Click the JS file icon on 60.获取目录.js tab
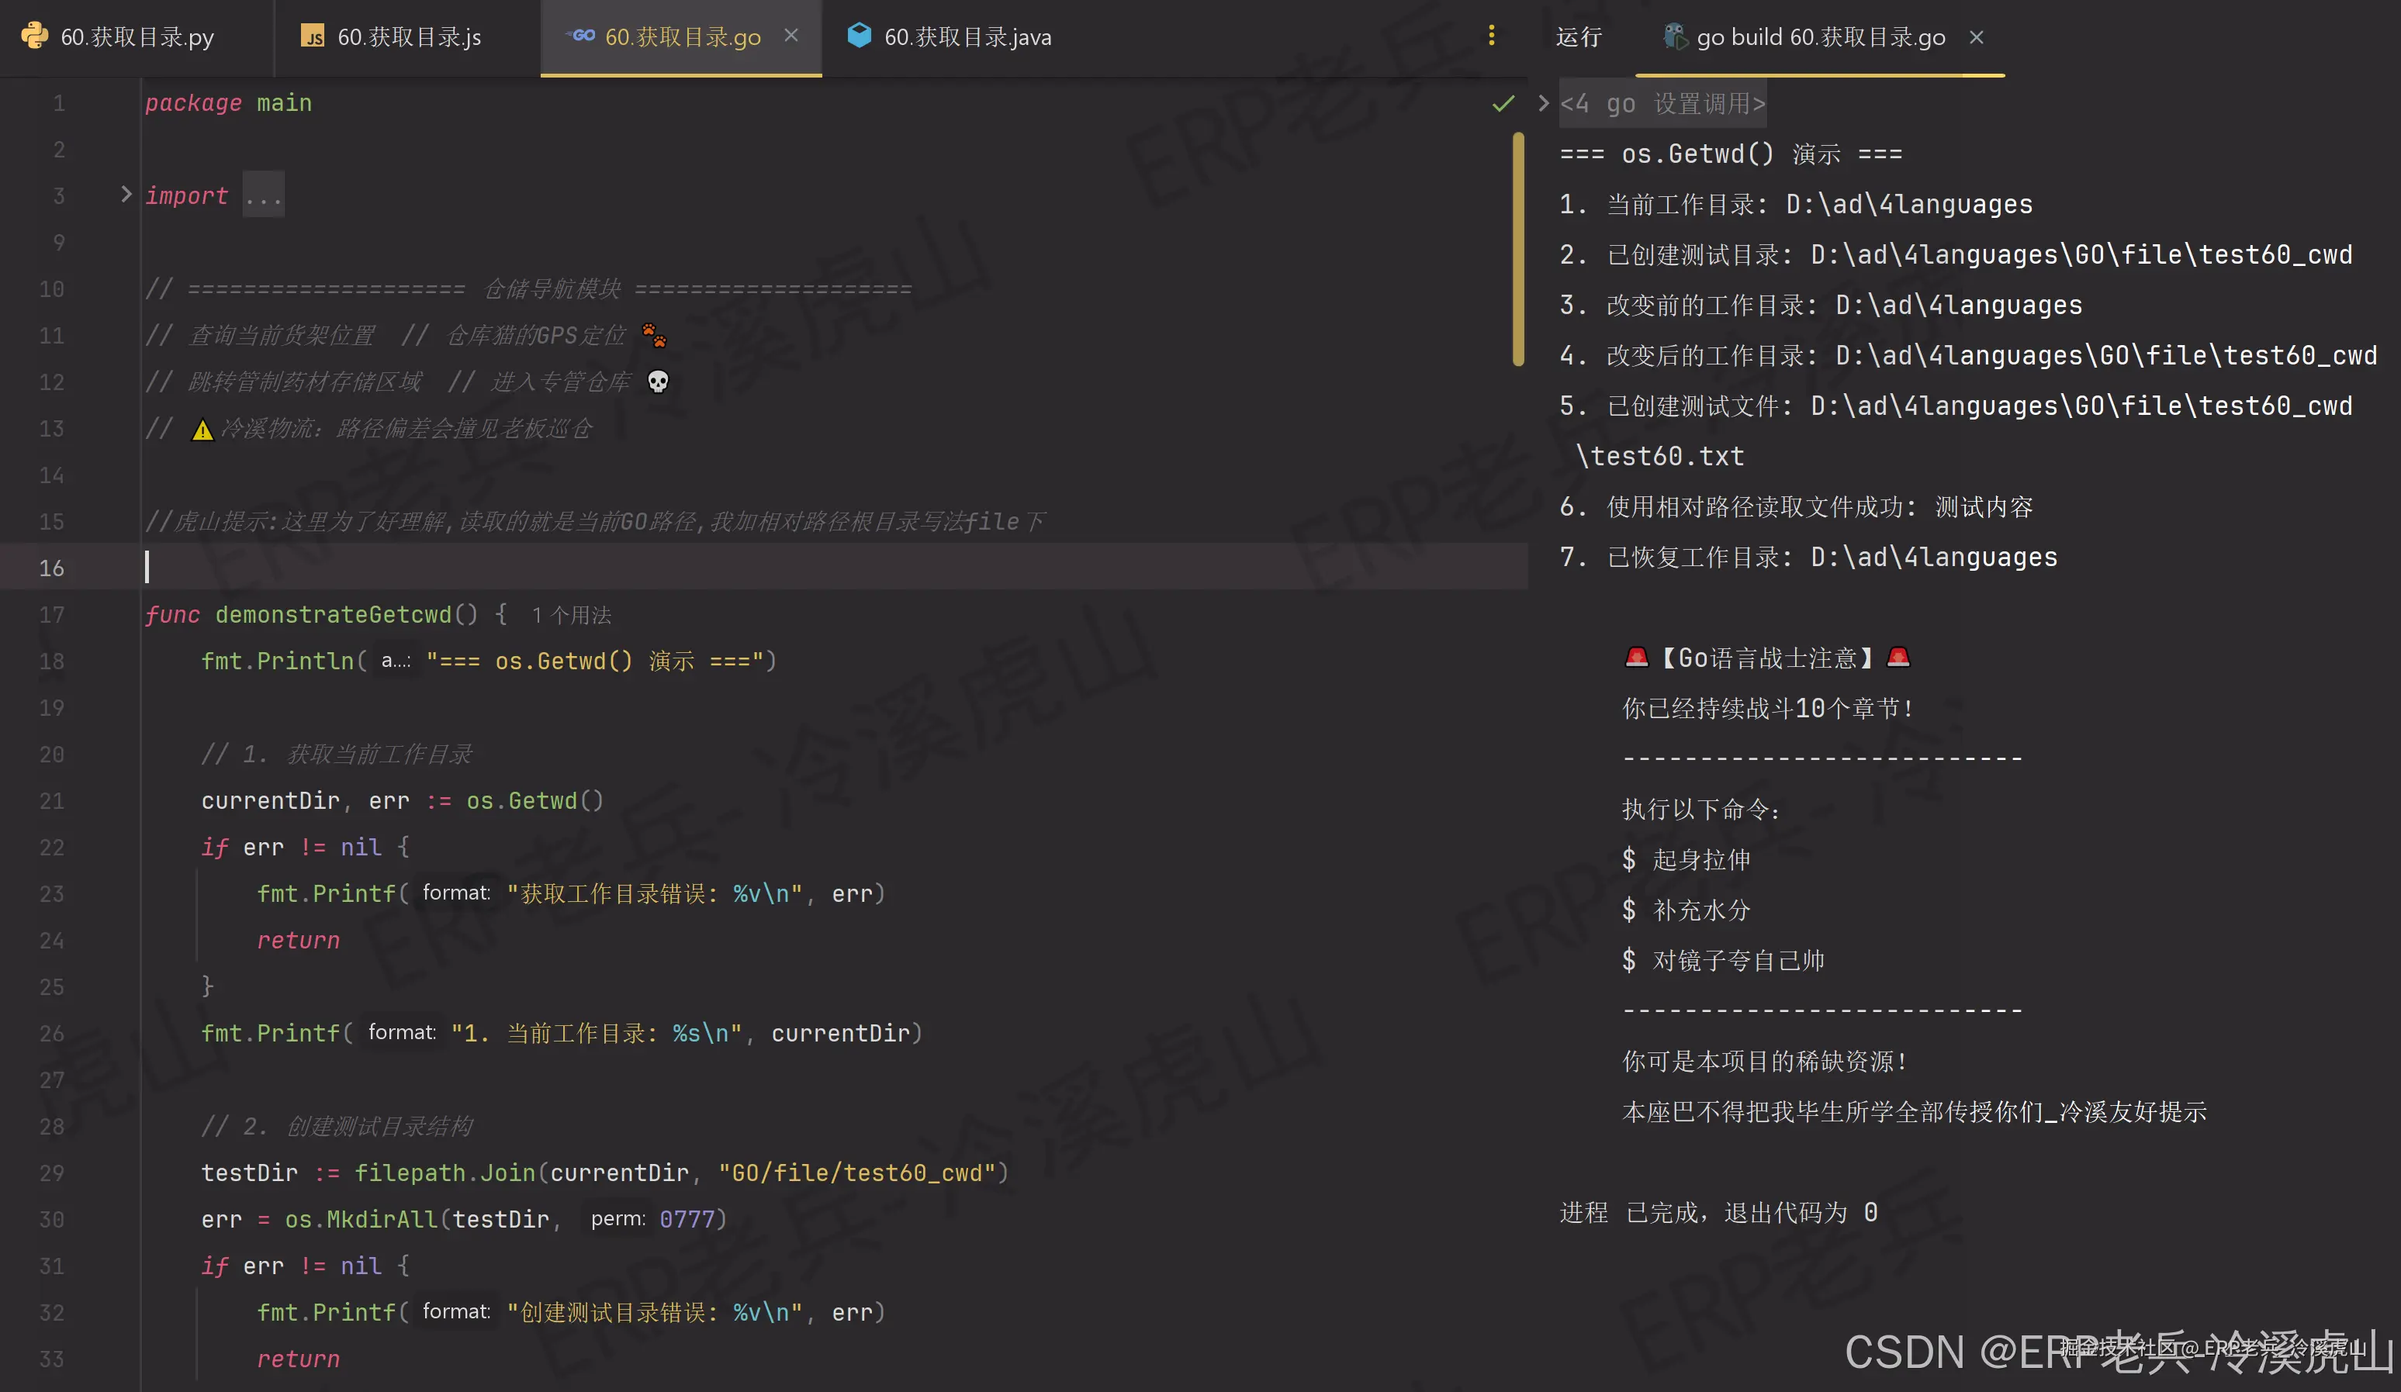The width and height of the screenshot is (2401, 1392). pyautogui.click(x=313, y=36)
